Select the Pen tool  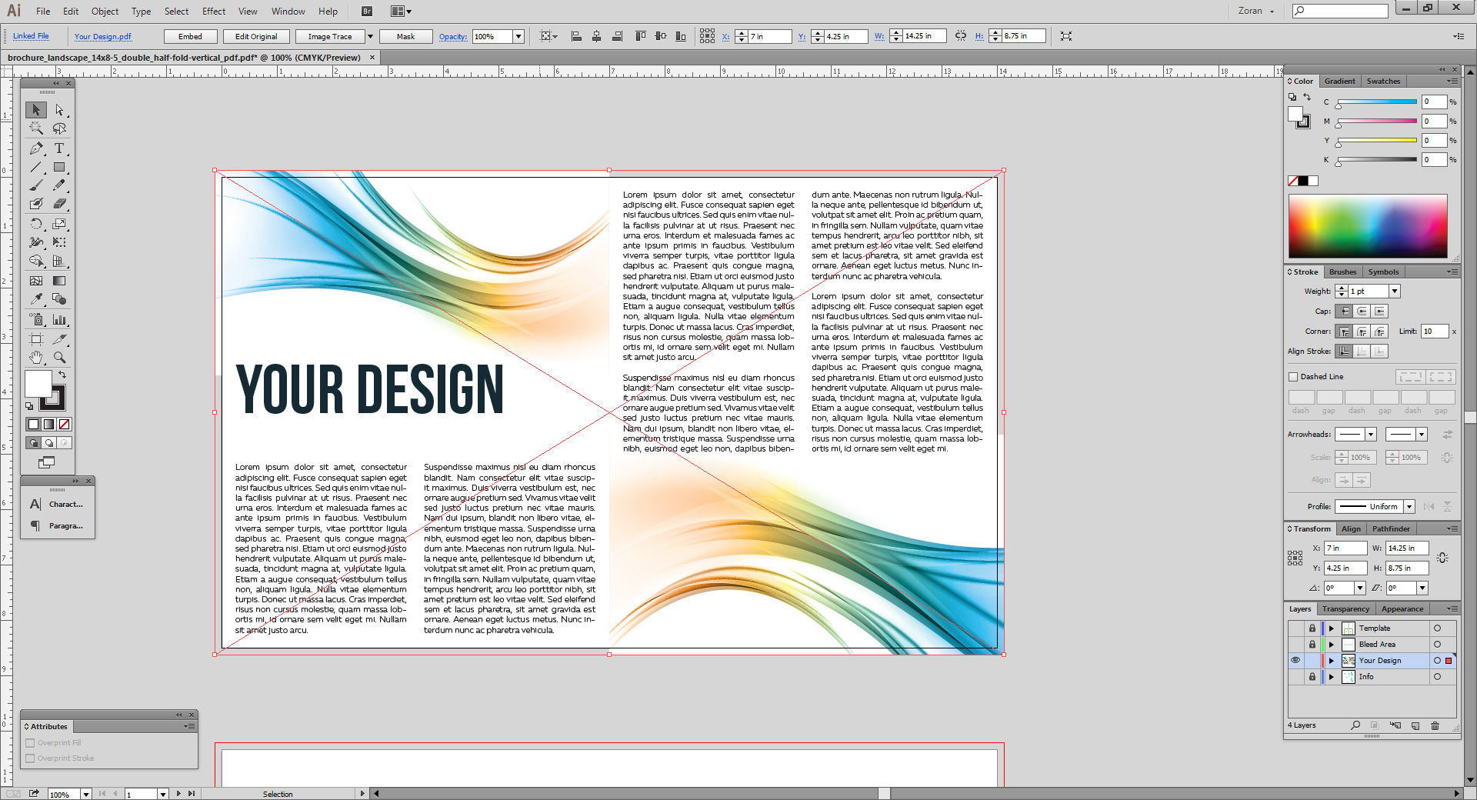35,148
